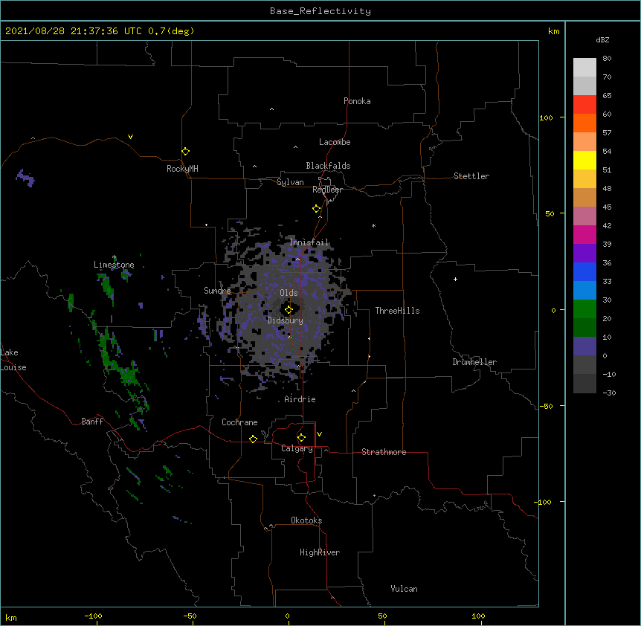Click the yellow radar site marker near Olds
This screenshot has height=626, width=641.
[x=289, y=310]
